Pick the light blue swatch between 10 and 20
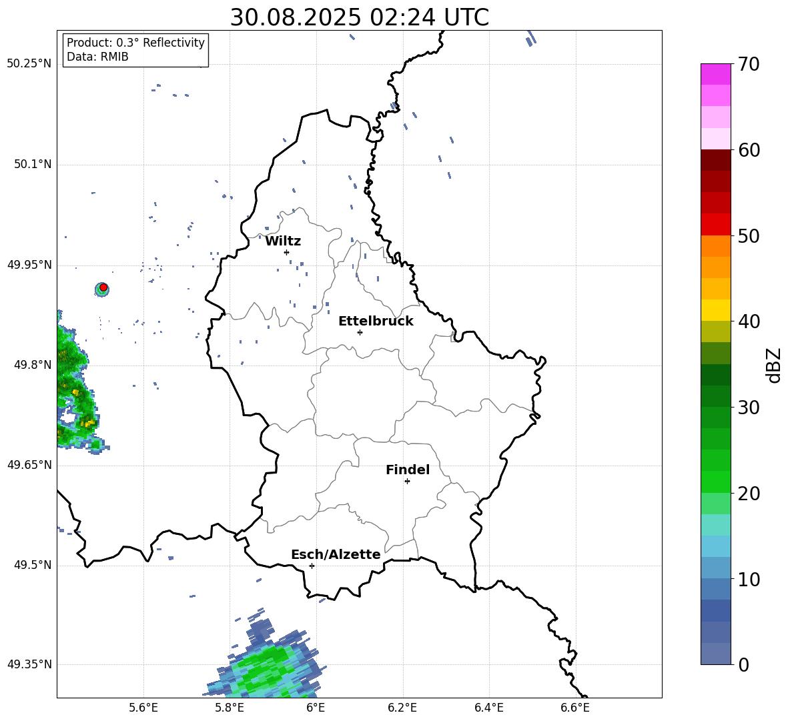The height and width of the screenshot is (721, 790). tap(715, 547)
